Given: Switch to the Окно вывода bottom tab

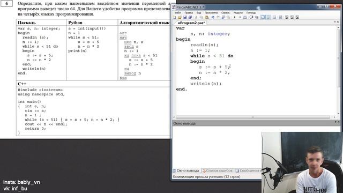Looking at the screenshot, I should pyautogui.click(x=186, y=170).
